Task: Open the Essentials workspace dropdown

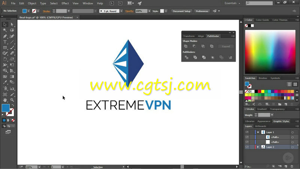Action: 232,3
